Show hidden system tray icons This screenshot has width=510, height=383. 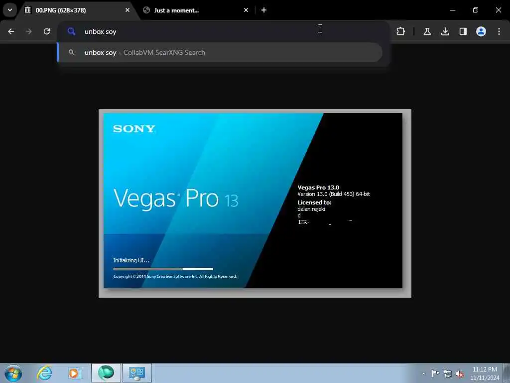pos(423,374)
